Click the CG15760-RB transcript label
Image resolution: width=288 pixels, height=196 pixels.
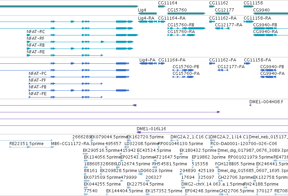(181, 25)
